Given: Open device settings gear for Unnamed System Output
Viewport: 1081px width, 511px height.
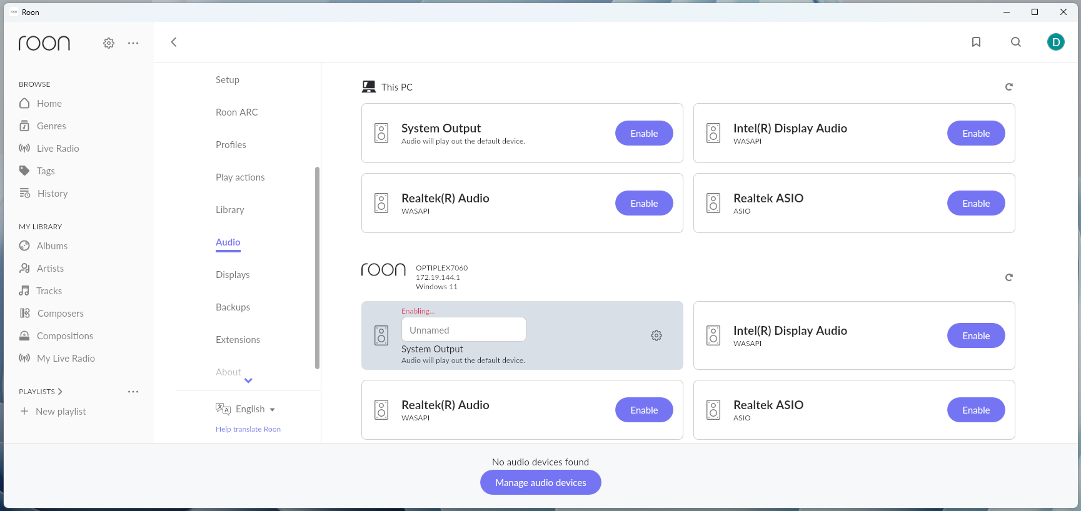Looking at the screenshot, I should point(656,335).
